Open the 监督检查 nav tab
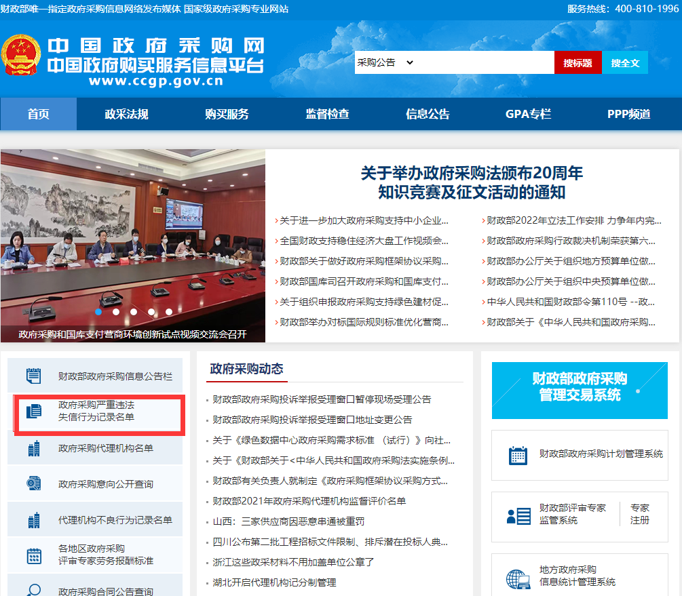Image resolution: width=682 pixels, height=596 pixels. click(x=327, y=114)
